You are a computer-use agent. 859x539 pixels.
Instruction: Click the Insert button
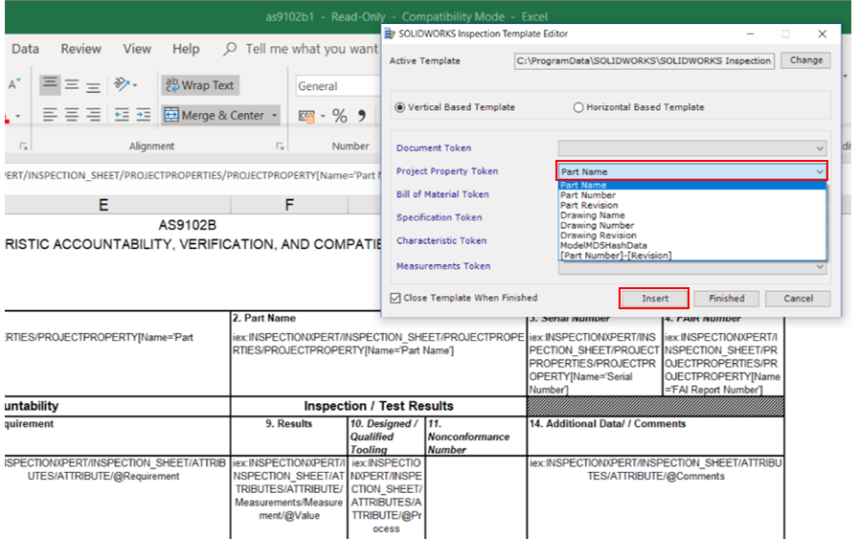click(655, 299)
